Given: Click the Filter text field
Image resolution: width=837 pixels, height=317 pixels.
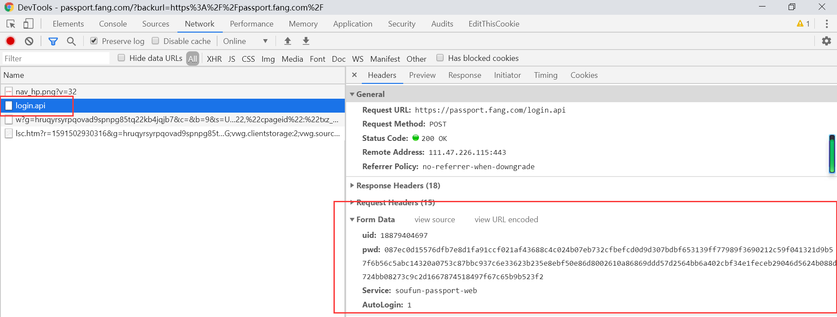Looking at the screenshot, I should [56, 58].
